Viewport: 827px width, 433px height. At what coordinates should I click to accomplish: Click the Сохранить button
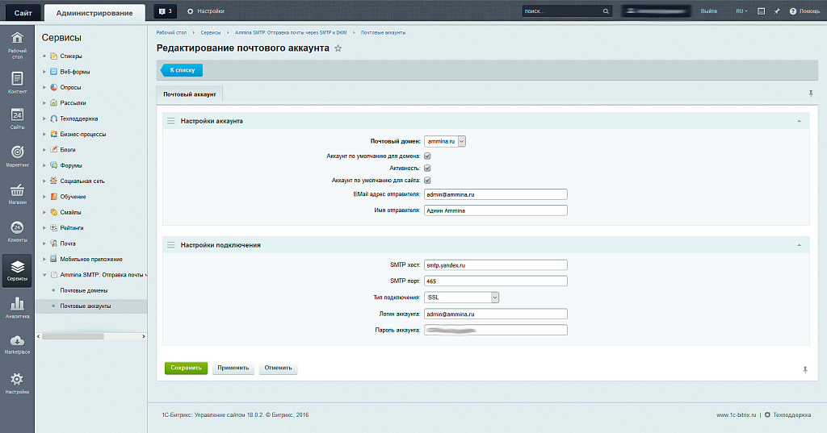pyautogui.click(x=186, y=368)
